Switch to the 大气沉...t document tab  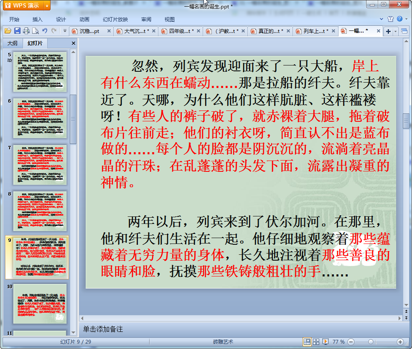[x=134, y=31]
